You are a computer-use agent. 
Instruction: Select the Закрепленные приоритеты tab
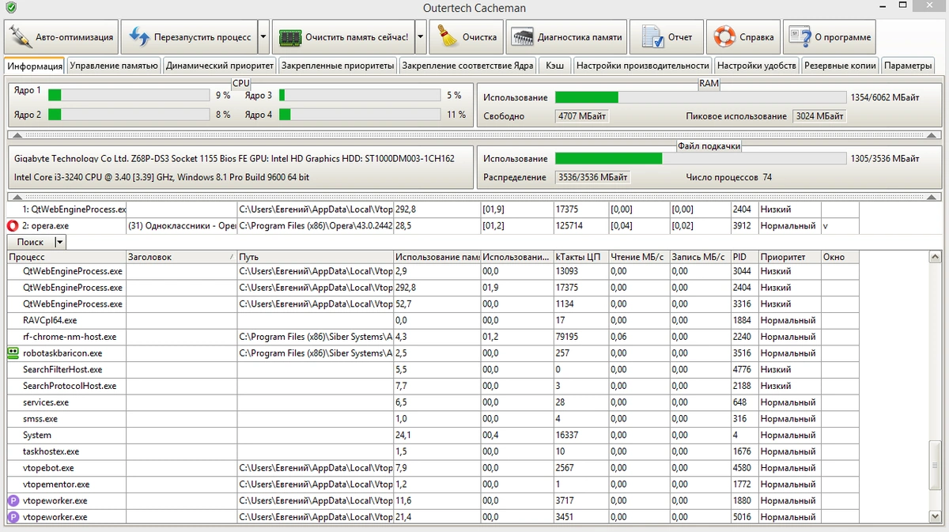(337, 66)
